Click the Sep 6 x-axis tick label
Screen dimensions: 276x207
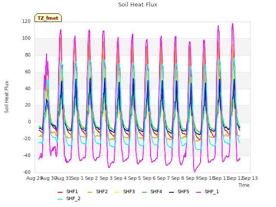point(149,178)
